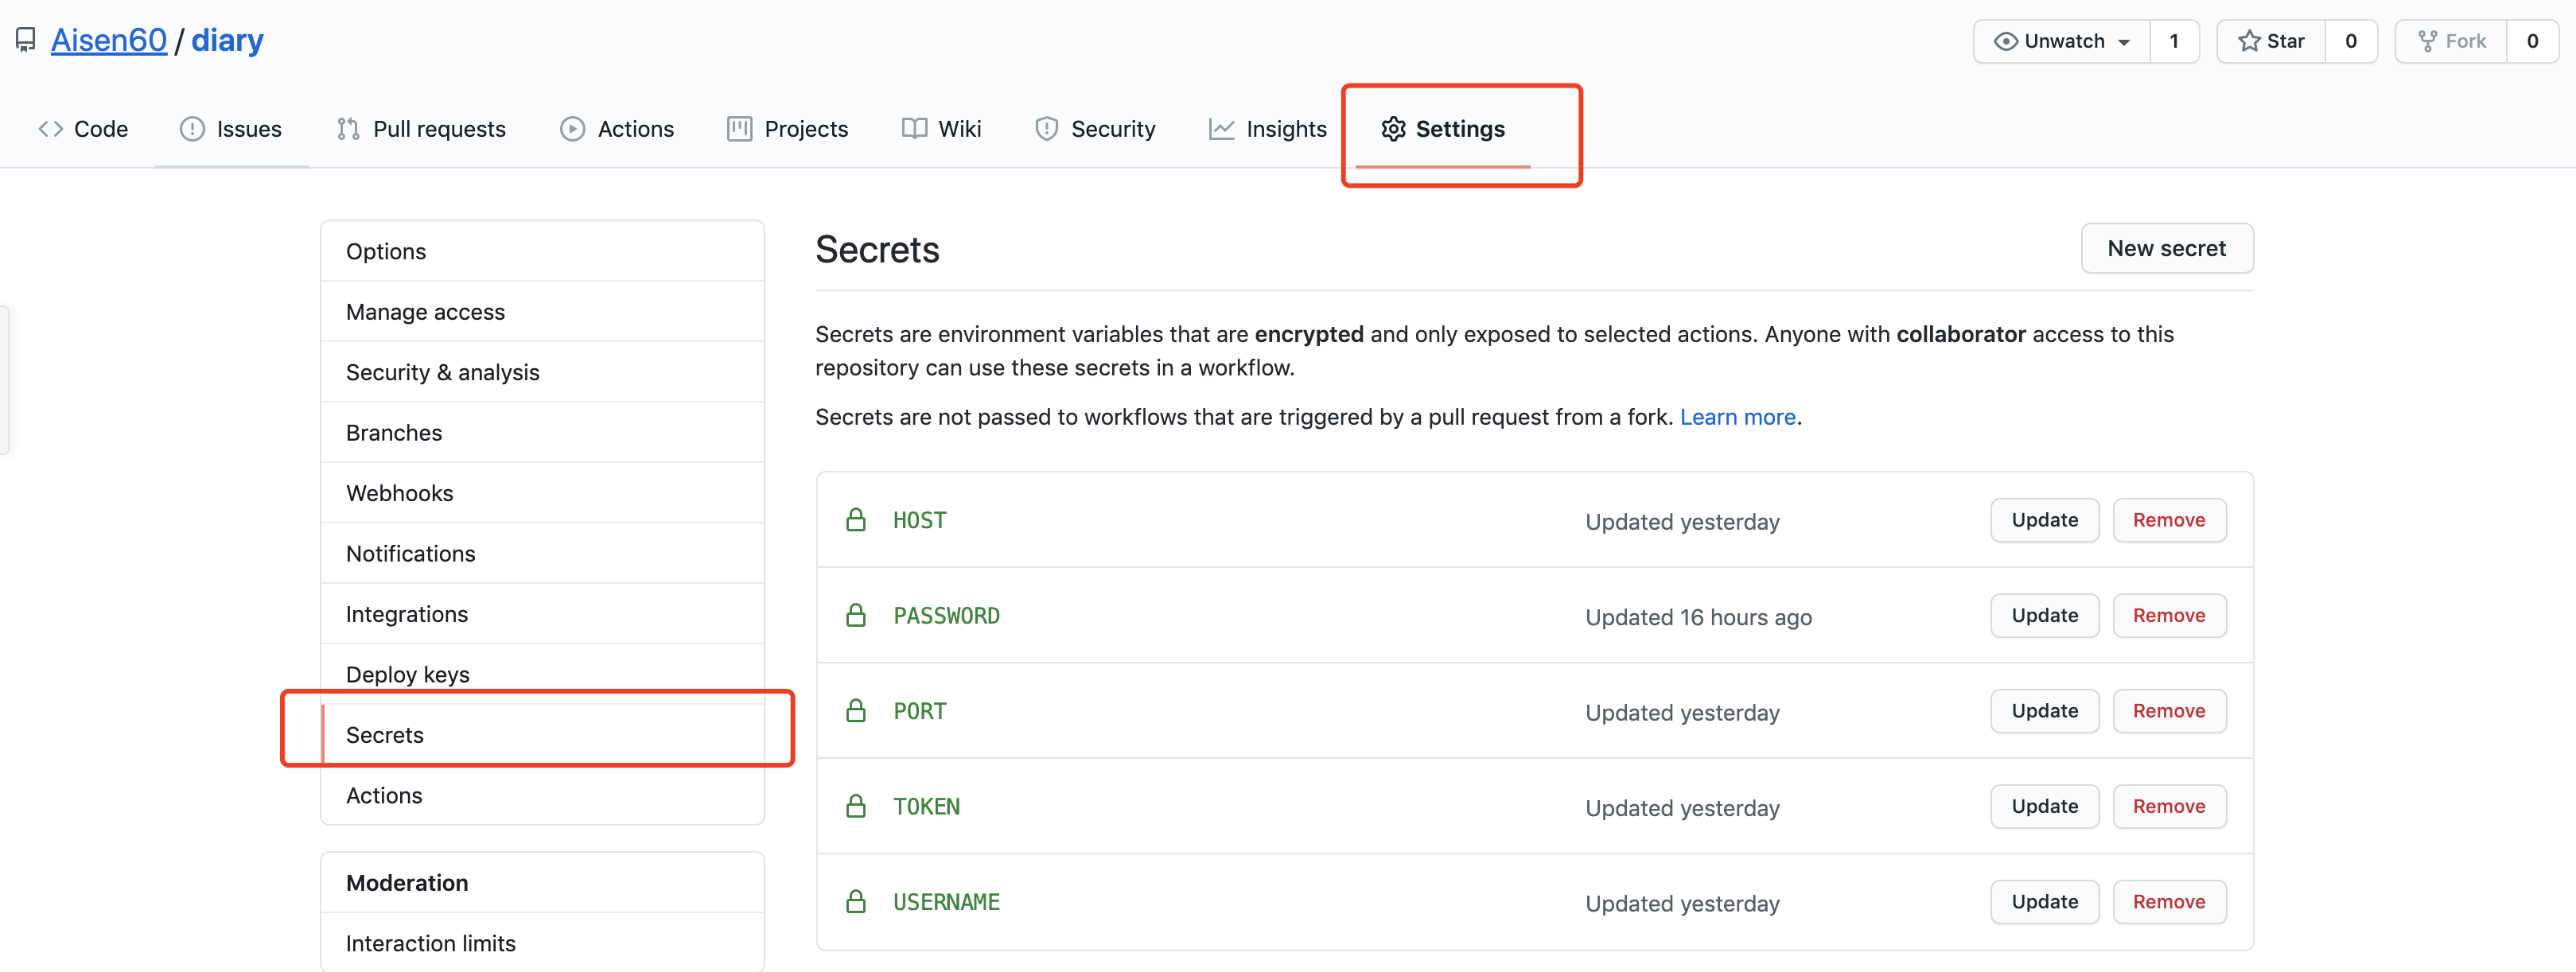This screenshot has height=972, width=2576.
Task: Remove the HOST secret
Action: (x=2169, y=520)
